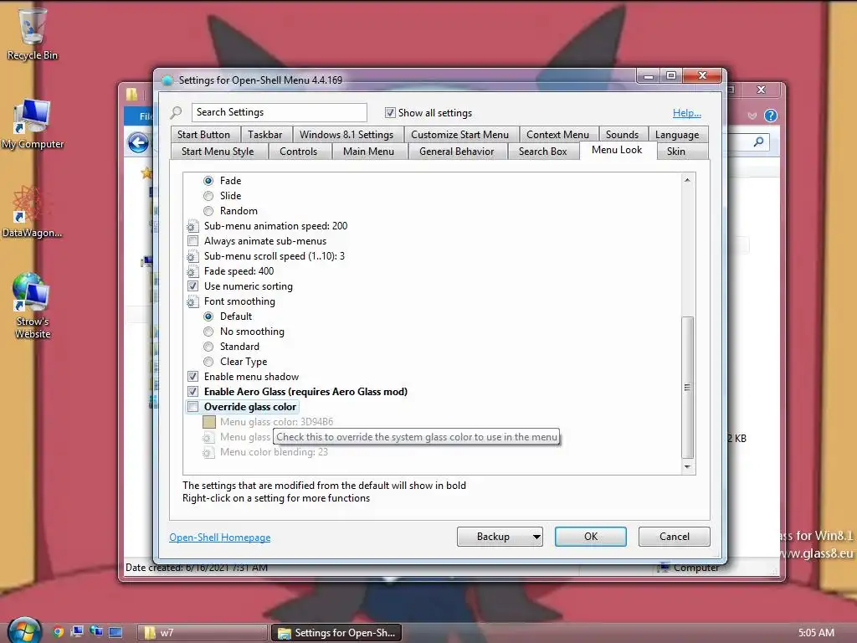Select the Random animation option
The height and width of the screenshot is (643, 857).
point(208,211)
